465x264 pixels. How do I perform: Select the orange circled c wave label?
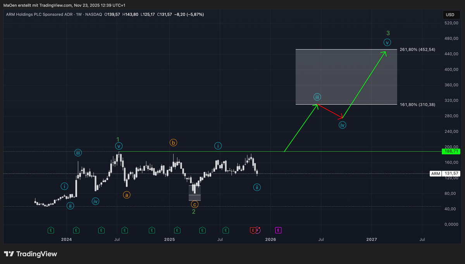pyautogui.click(x=195, y=204)
